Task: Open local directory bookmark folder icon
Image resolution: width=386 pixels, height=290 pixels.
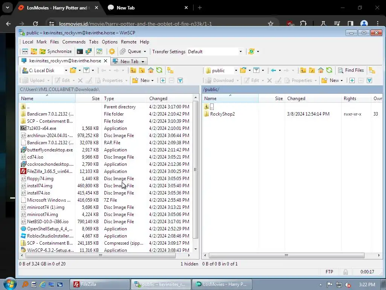Action: click(x=73, y=71)
